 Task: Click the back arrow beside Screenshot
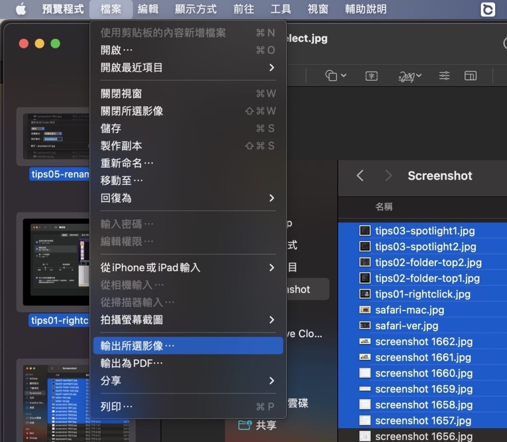click(x=360, y=176)
